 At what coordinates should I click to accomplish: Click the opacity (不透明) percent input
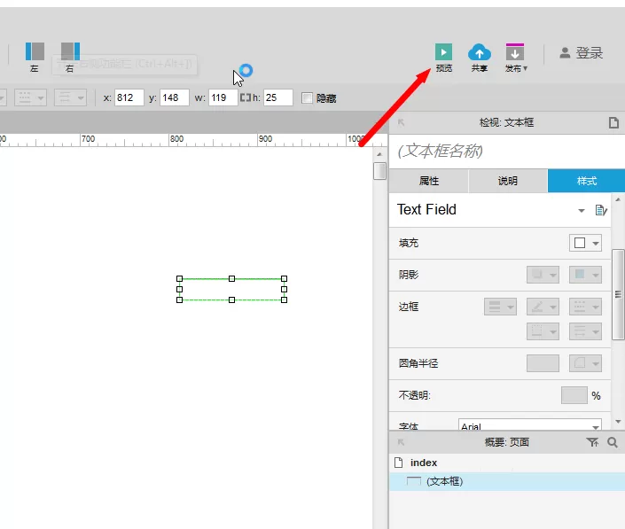[574, 395]
